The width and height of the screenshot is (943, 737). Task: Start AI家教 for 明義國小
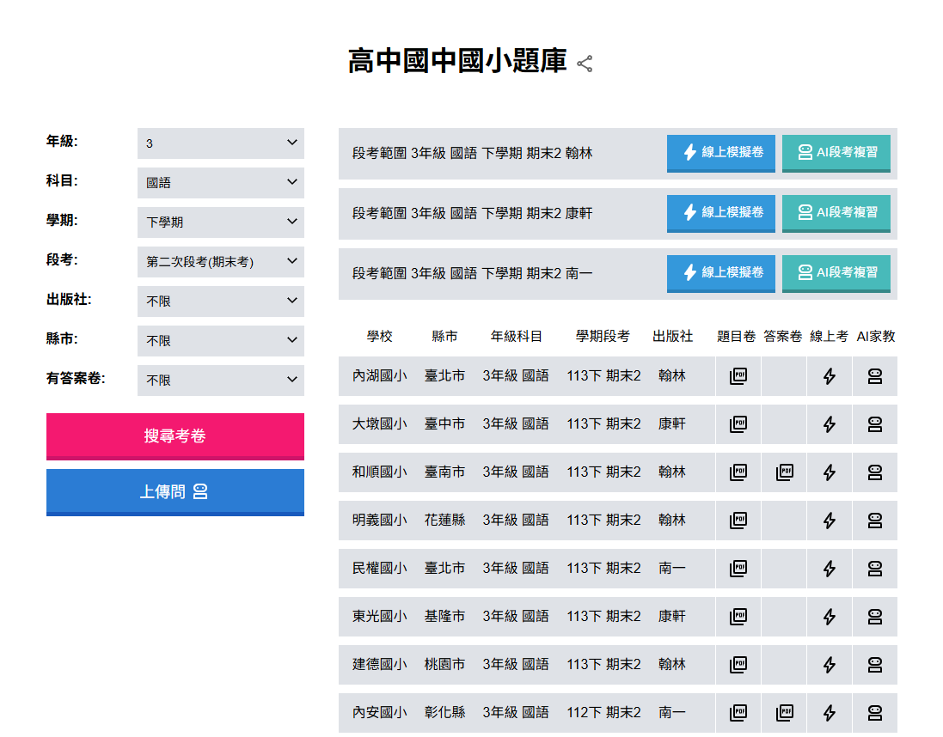(874, 520)
